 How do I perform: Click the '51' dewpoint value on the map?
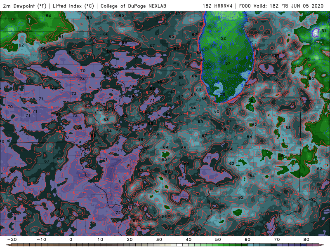point(324,30)
